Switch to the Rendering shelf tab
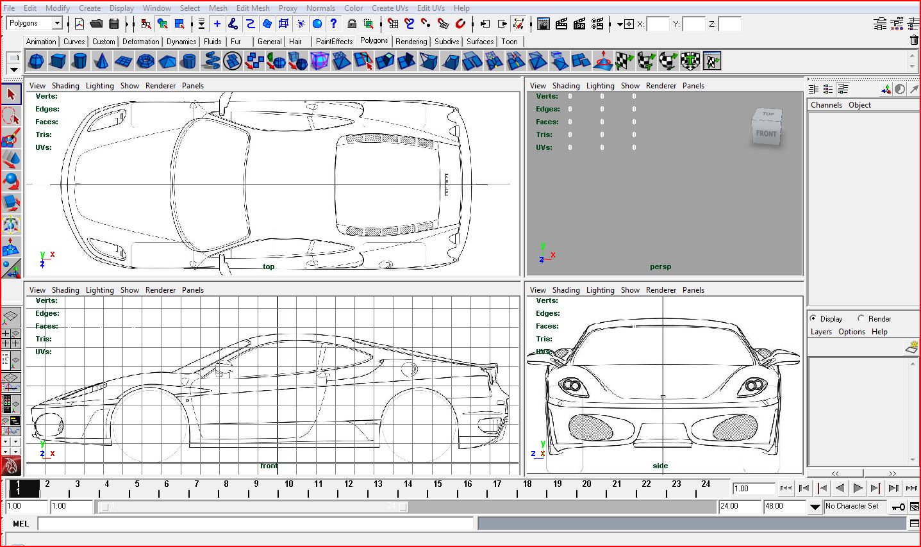This screenshot has width=921, height=547. pos(411,41)
